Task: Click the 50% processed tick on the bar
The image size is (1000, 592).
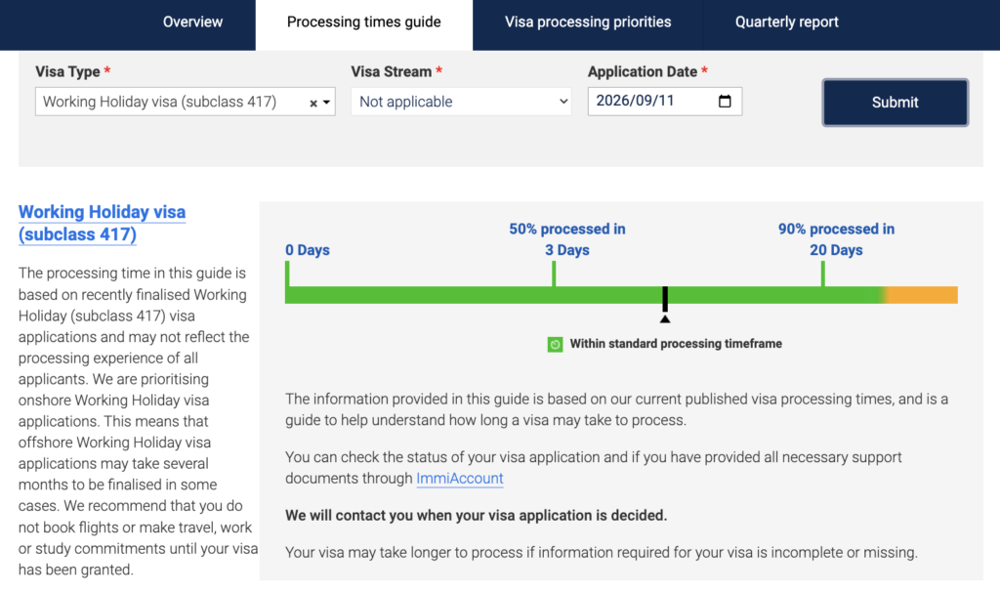Action: click(554, 274)
